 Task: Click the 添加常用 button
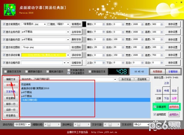(142, 79)
